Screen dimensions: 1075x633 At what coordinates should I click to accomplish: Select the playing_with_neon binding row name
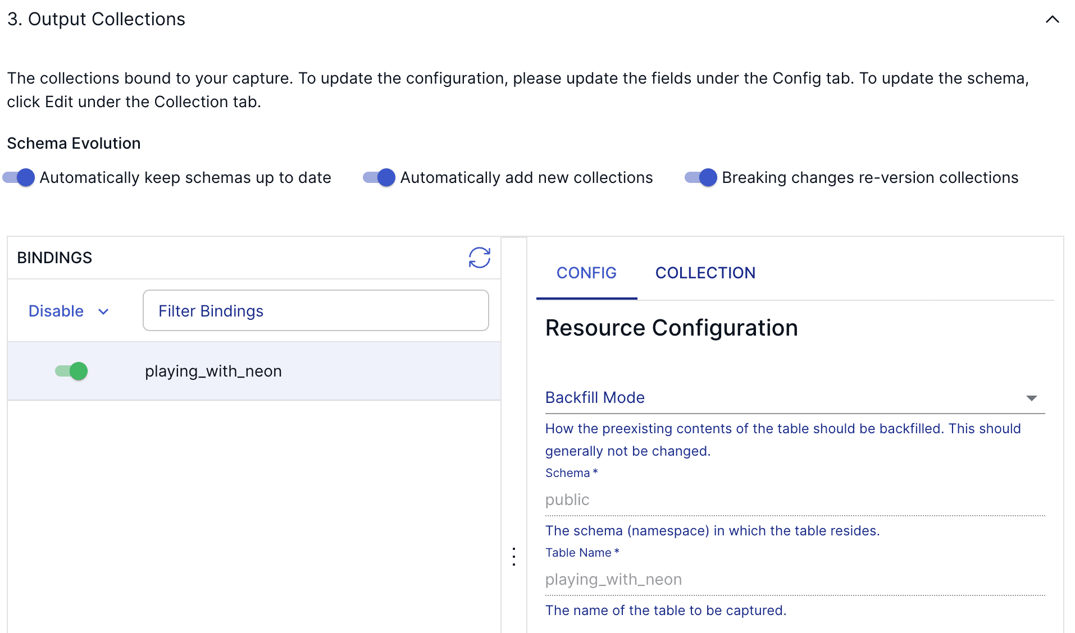tap(213, 371)
